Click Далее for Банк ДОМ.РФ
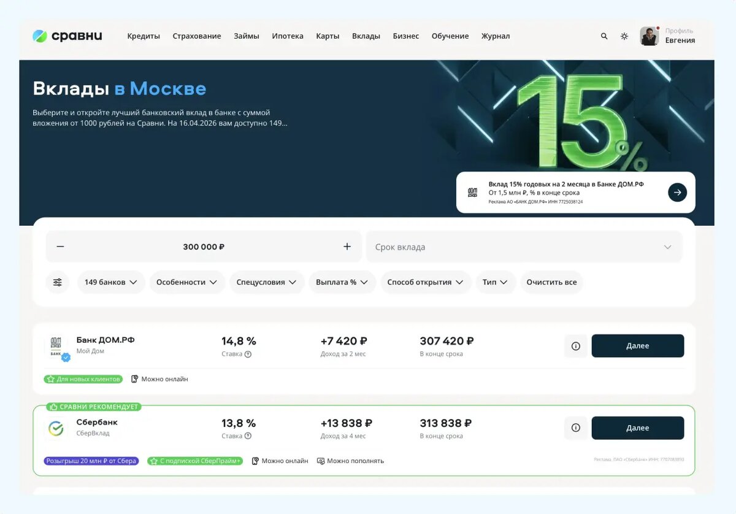 (638, 346)
